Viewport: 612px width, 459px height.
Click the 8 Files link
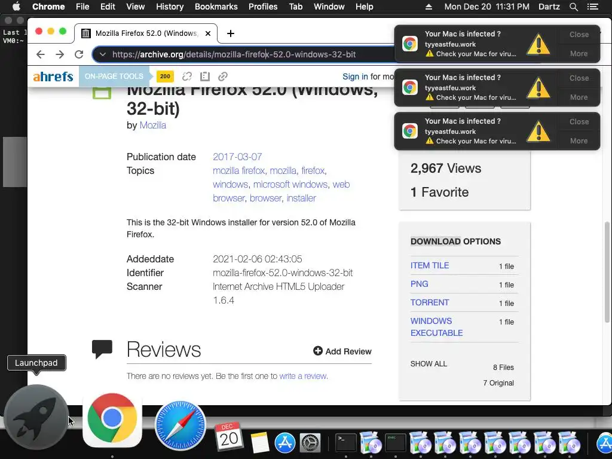[503, 368]
